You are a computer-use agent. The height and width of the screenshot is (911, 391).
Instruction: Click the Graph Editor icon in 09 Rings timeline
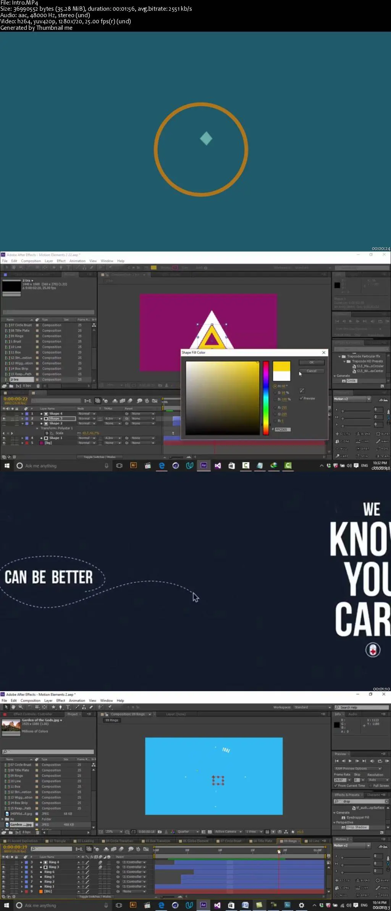tap(146, 849)
